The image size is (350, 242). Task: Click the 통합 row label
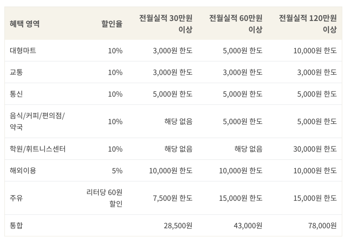[16, 226]
